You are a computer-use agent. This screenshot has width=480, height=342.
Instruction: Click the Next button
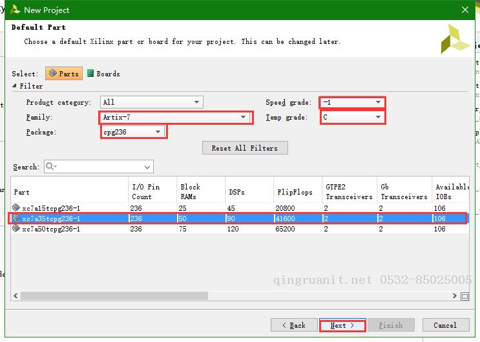342,325
